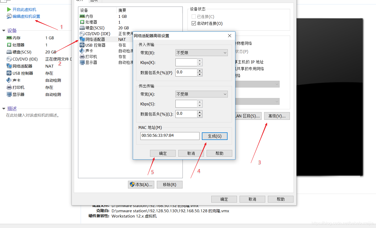
Task: Click the CD/DVD (IDE) icon in the settings hardware list
Action: pyautogui.click(x=82, y=34)
